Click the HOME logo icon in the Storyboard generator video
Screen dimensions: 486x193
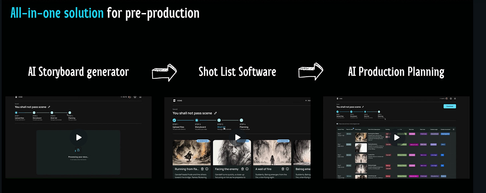[16, 97]
